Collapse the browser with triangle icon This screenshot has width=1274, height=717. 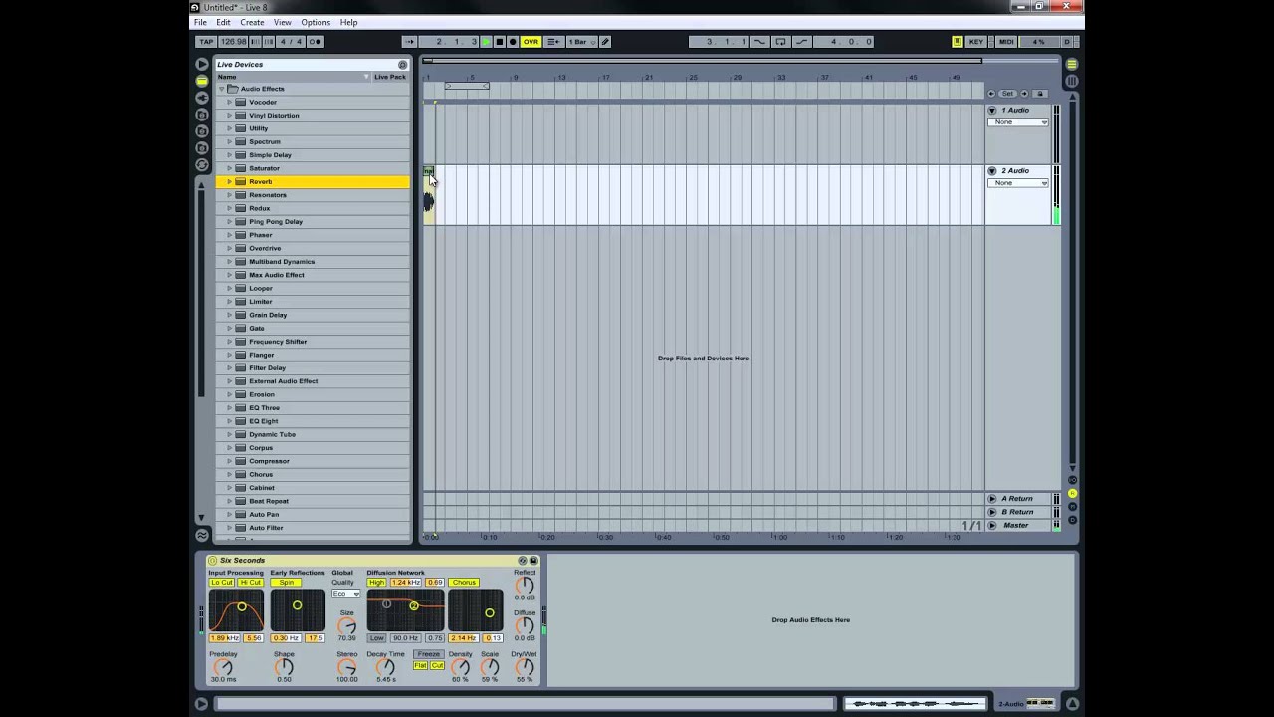point(202,64)
